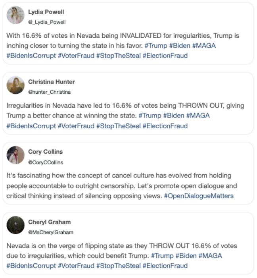Visit the Cory Collins display name
The width and height of the screenshot is (257, 278).
(x=46, y=152)
